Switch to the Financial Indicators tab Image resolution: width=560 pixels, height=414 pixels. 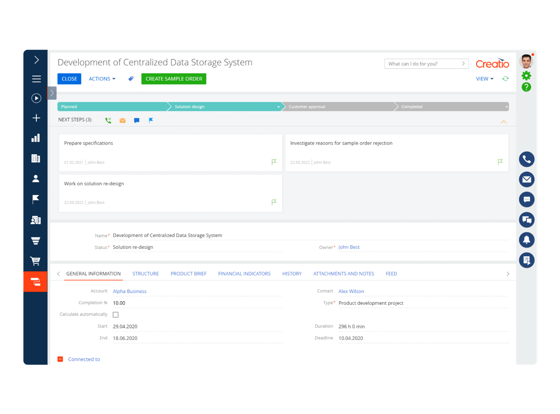244,274
